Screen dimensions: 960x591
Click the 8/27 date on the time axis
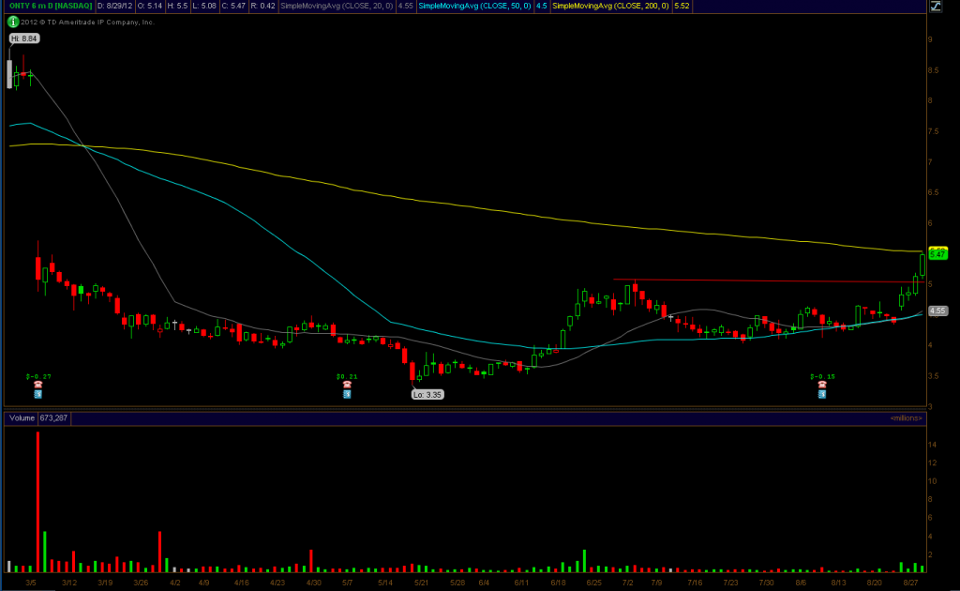[910, 583]
